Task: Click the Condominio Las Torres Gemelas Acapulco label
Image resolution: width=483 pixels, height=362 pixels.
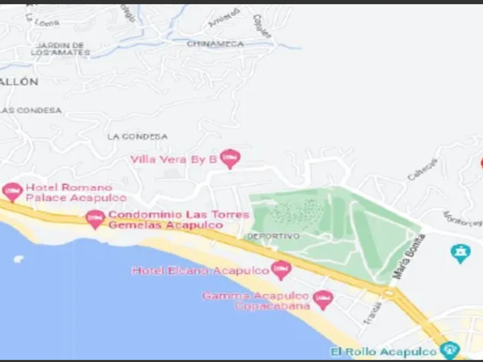Action: point(179,219)
